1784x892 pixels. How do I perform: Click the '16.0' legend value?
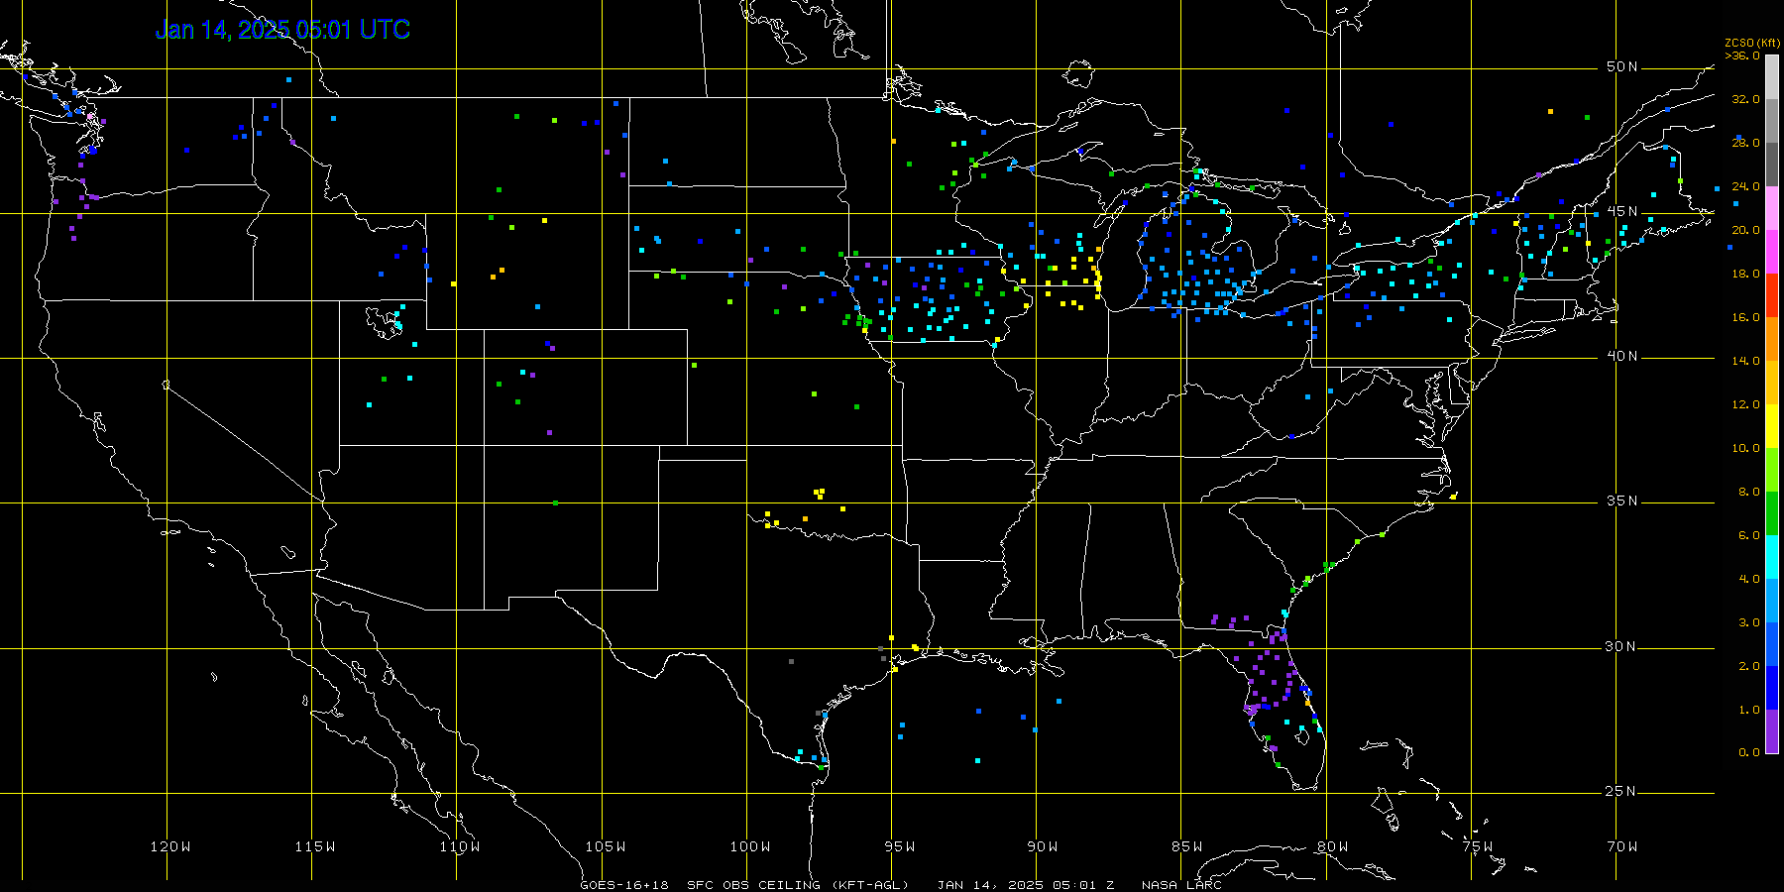click(1745, 317)
